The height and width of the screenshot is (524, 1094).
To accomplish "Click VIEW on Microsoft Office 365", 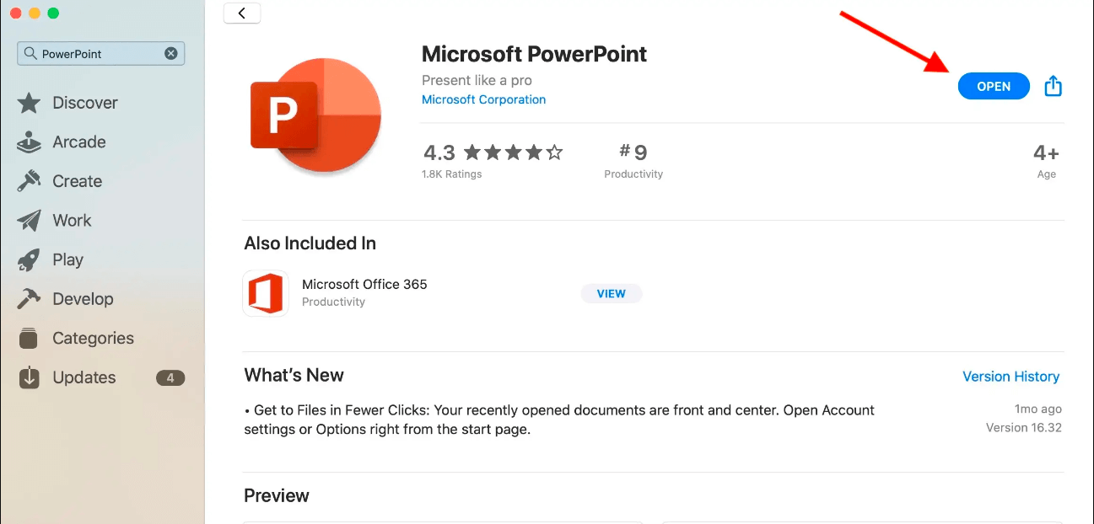I will coord(611,293).
